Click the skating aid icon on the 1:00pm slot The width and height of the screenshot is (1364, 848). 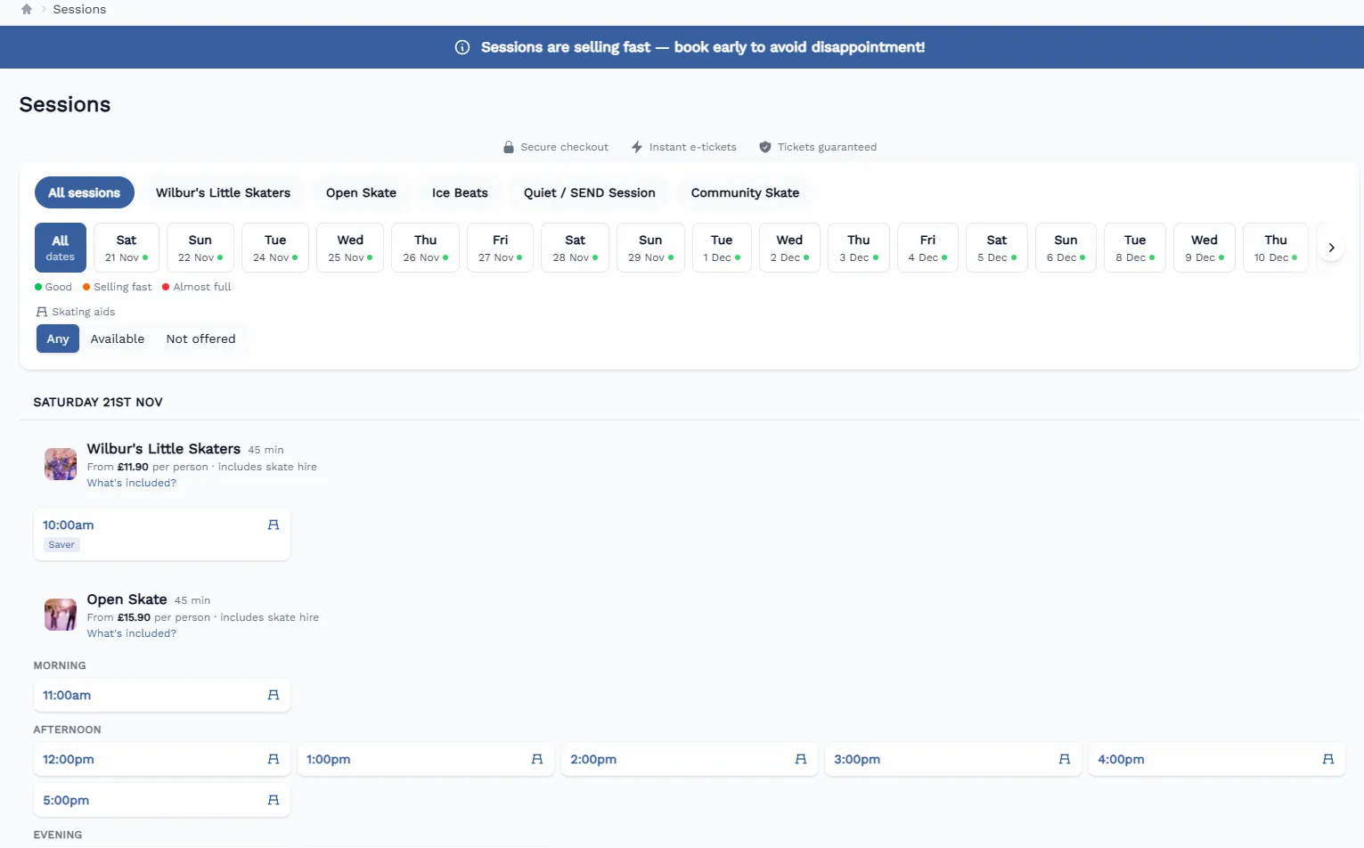537,759
